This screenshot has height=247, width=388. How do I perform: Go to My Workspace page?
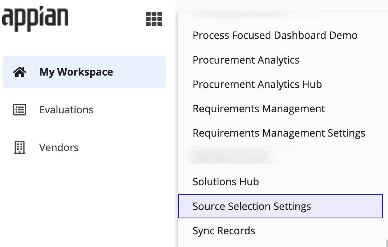click(84, 72)
